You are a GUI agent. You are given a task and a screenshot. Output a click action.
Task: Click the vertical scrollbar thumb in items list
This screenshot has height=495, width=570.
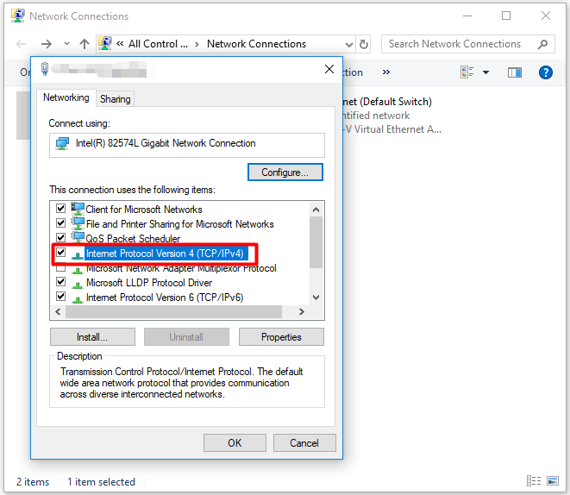coord(316,242)
